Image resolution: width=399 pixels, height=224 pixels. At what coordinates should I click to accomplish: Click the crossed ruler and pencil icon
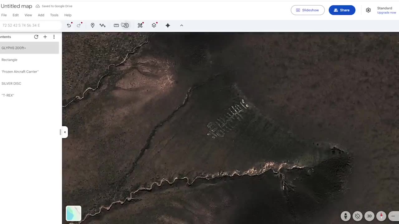pyautogui.click(x=140, y=26)
